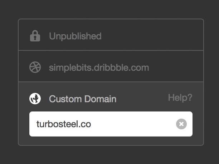Click the gray basketball icon in the second row
Image resolution: width=219 pixels, height=164 pixels.
pyautogui.click(x=35, y=67)
